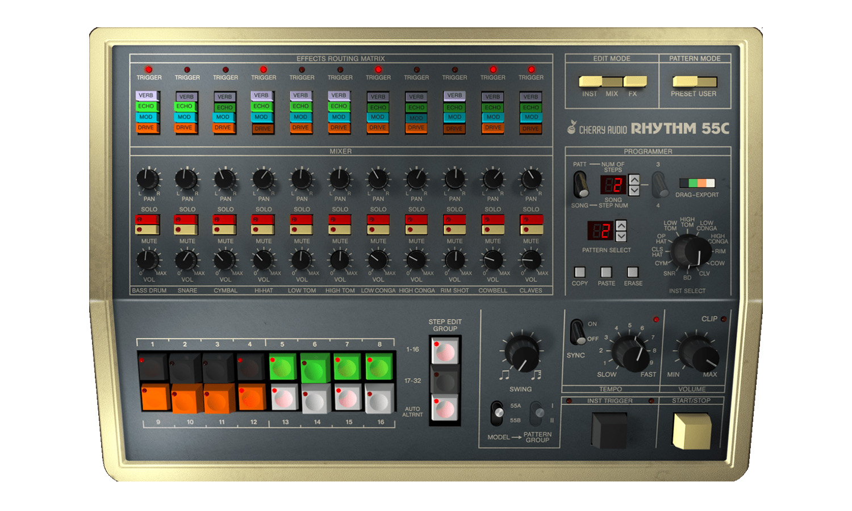Screen dimensions: 852x511
Task: Toggle ECHO effect on Snare channel
Action: tap(184, 106)
